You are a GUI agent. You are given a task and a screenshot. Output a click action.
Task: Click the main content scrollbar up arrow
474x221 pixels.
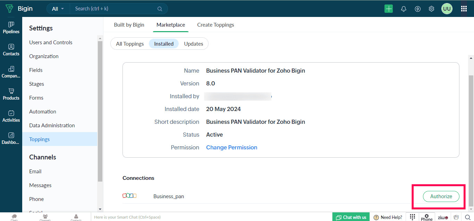(471, 57)
